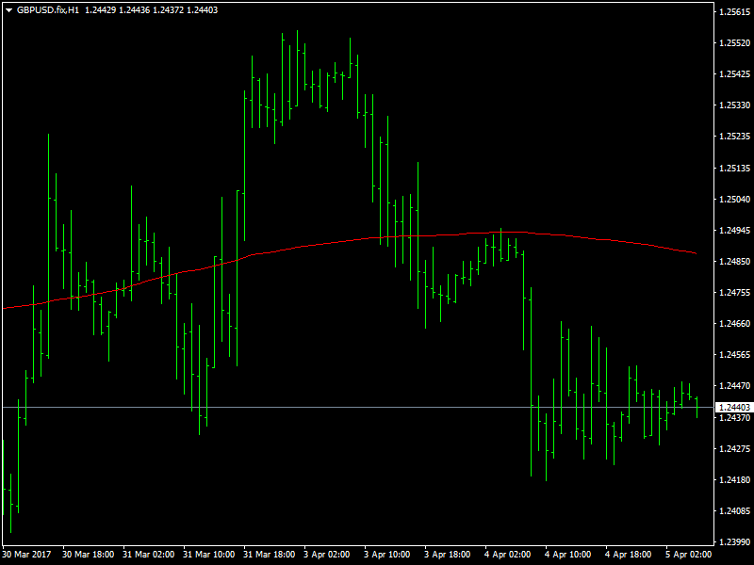Viewport: 754px width, 565px height.
Task: Click the current price label 1.24403
Action: pyautogui.click(x=734, y=408)
